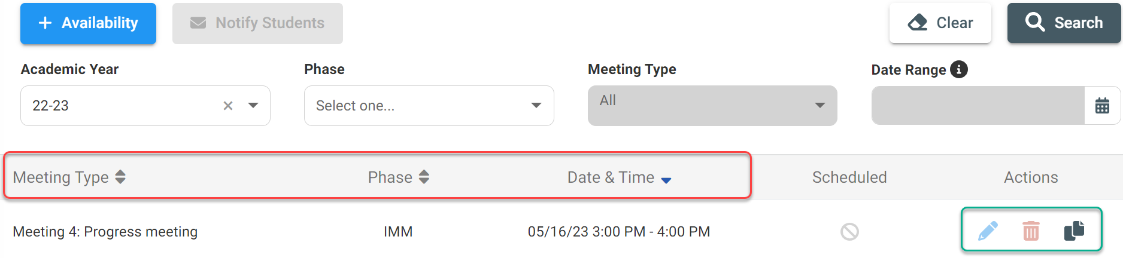Select the Meeting 4: Progress meeting row
Viewport: 1123px width, 258px height.
point(105,232)
